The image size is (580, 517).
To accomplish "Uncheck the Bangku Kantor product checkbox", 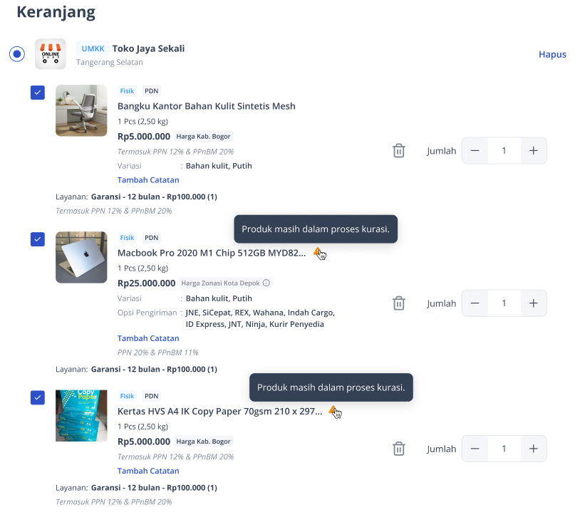I will coord(38,93).
